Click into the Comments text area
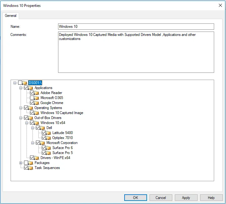226x204 pixels. pos(136,52)
